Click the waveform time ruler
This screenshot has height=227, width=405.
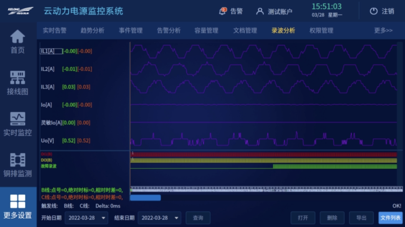coord(266,189)
